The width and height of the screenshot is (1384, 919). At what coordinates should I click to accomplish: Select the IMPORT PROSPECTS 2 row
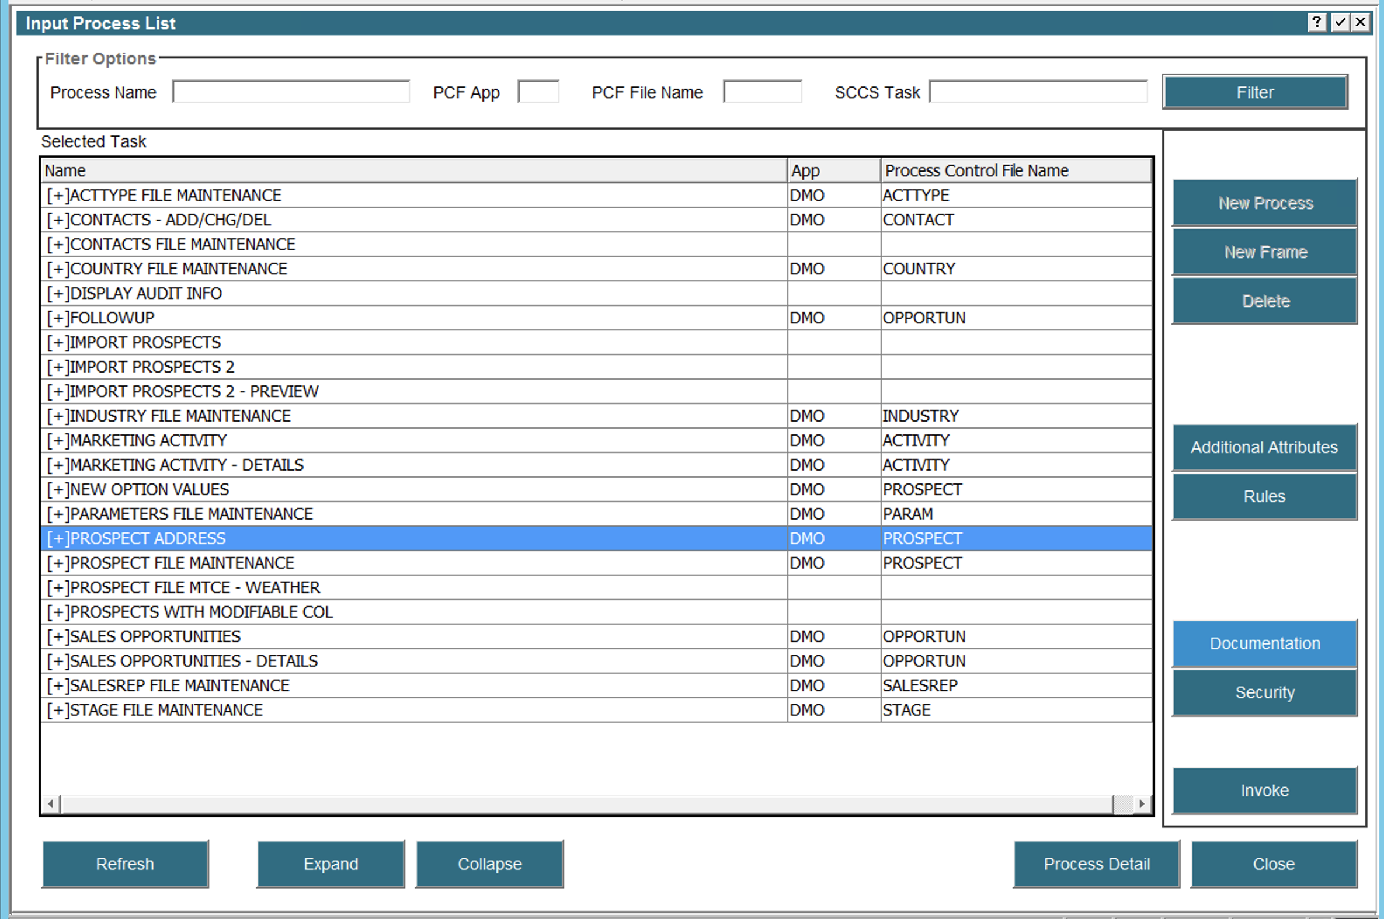click(x=151, y=367)
